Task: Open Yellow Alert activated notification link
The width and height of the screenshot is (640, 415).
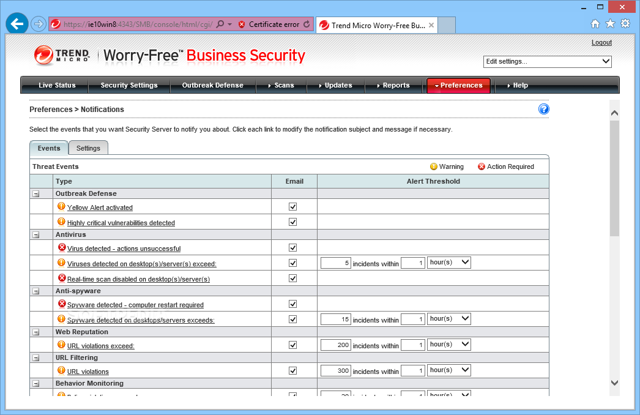Action: coord(100,207)
